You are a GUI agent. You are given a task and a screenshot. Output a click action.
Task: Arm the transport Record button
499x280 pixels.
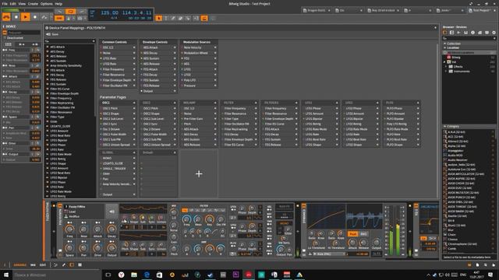[x=35, y=17]
